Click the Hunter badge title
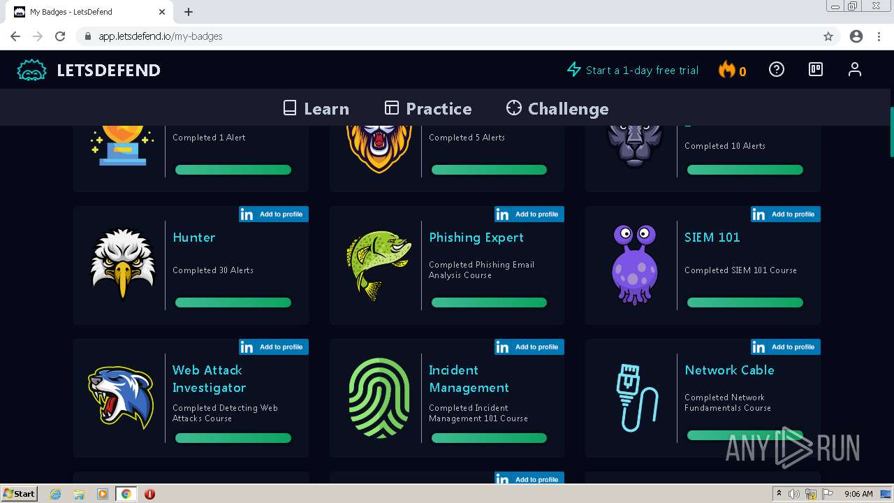 (194, 238)
